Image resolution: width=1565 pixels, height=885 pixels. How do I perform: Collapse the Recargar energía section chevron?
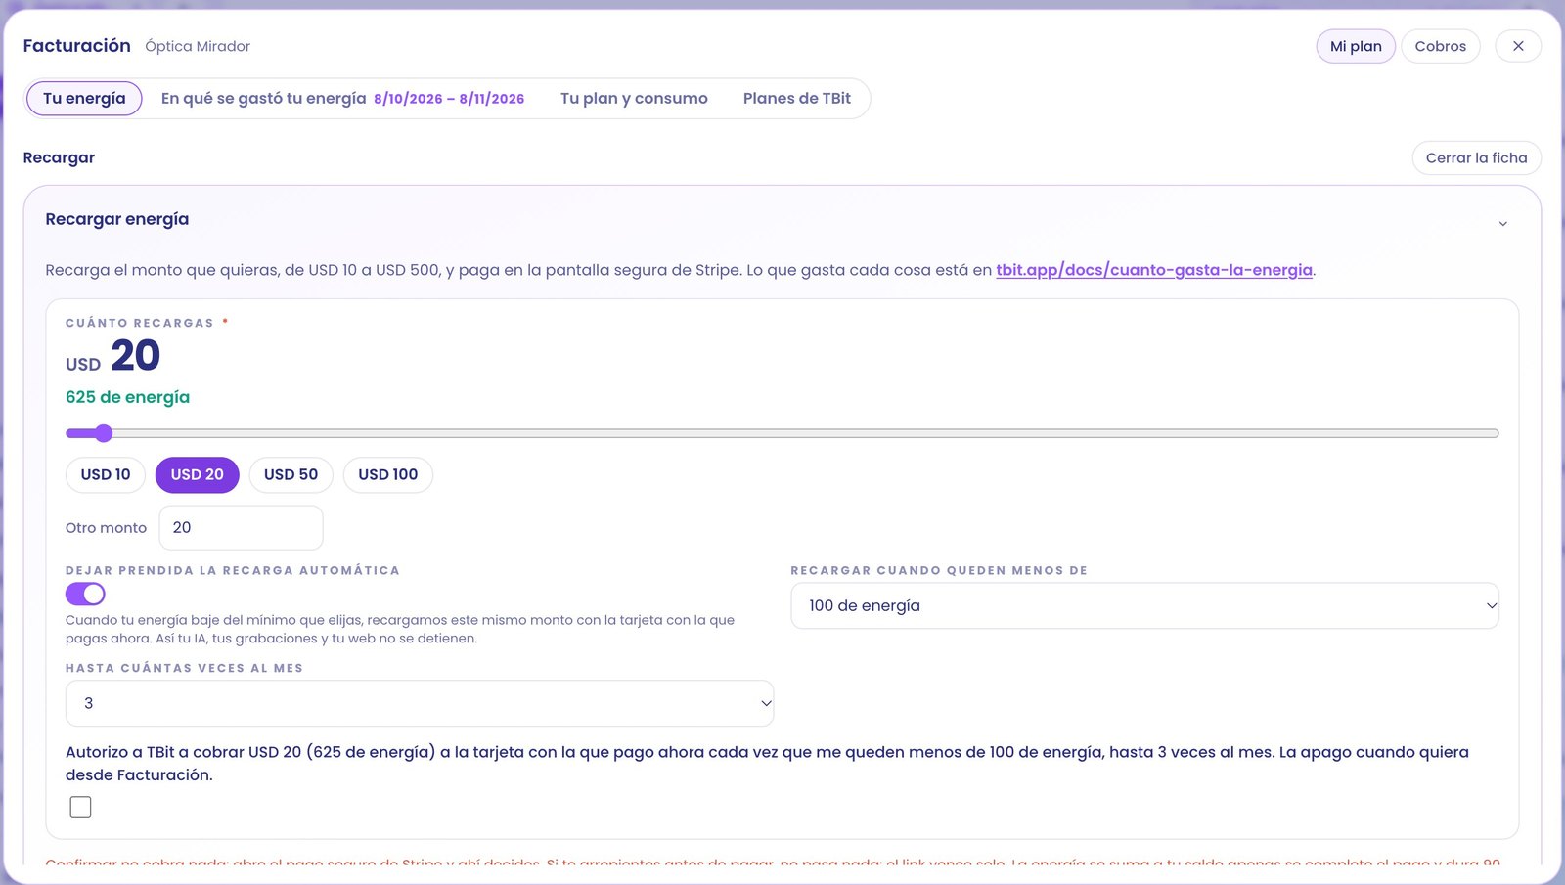(1502, 224)
